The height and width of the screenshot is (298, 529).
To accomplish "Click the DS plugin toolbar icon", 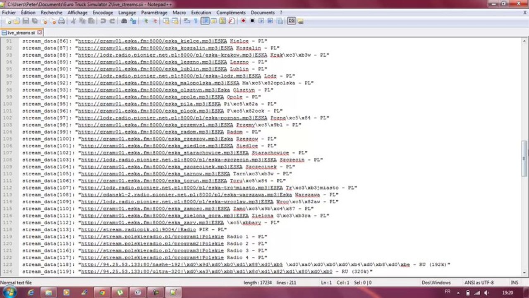I will click(292, 21).
